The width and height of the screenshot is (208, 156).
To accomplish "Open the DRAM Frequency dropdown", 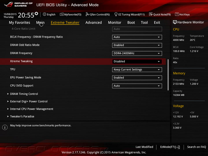I will (137, 53).
